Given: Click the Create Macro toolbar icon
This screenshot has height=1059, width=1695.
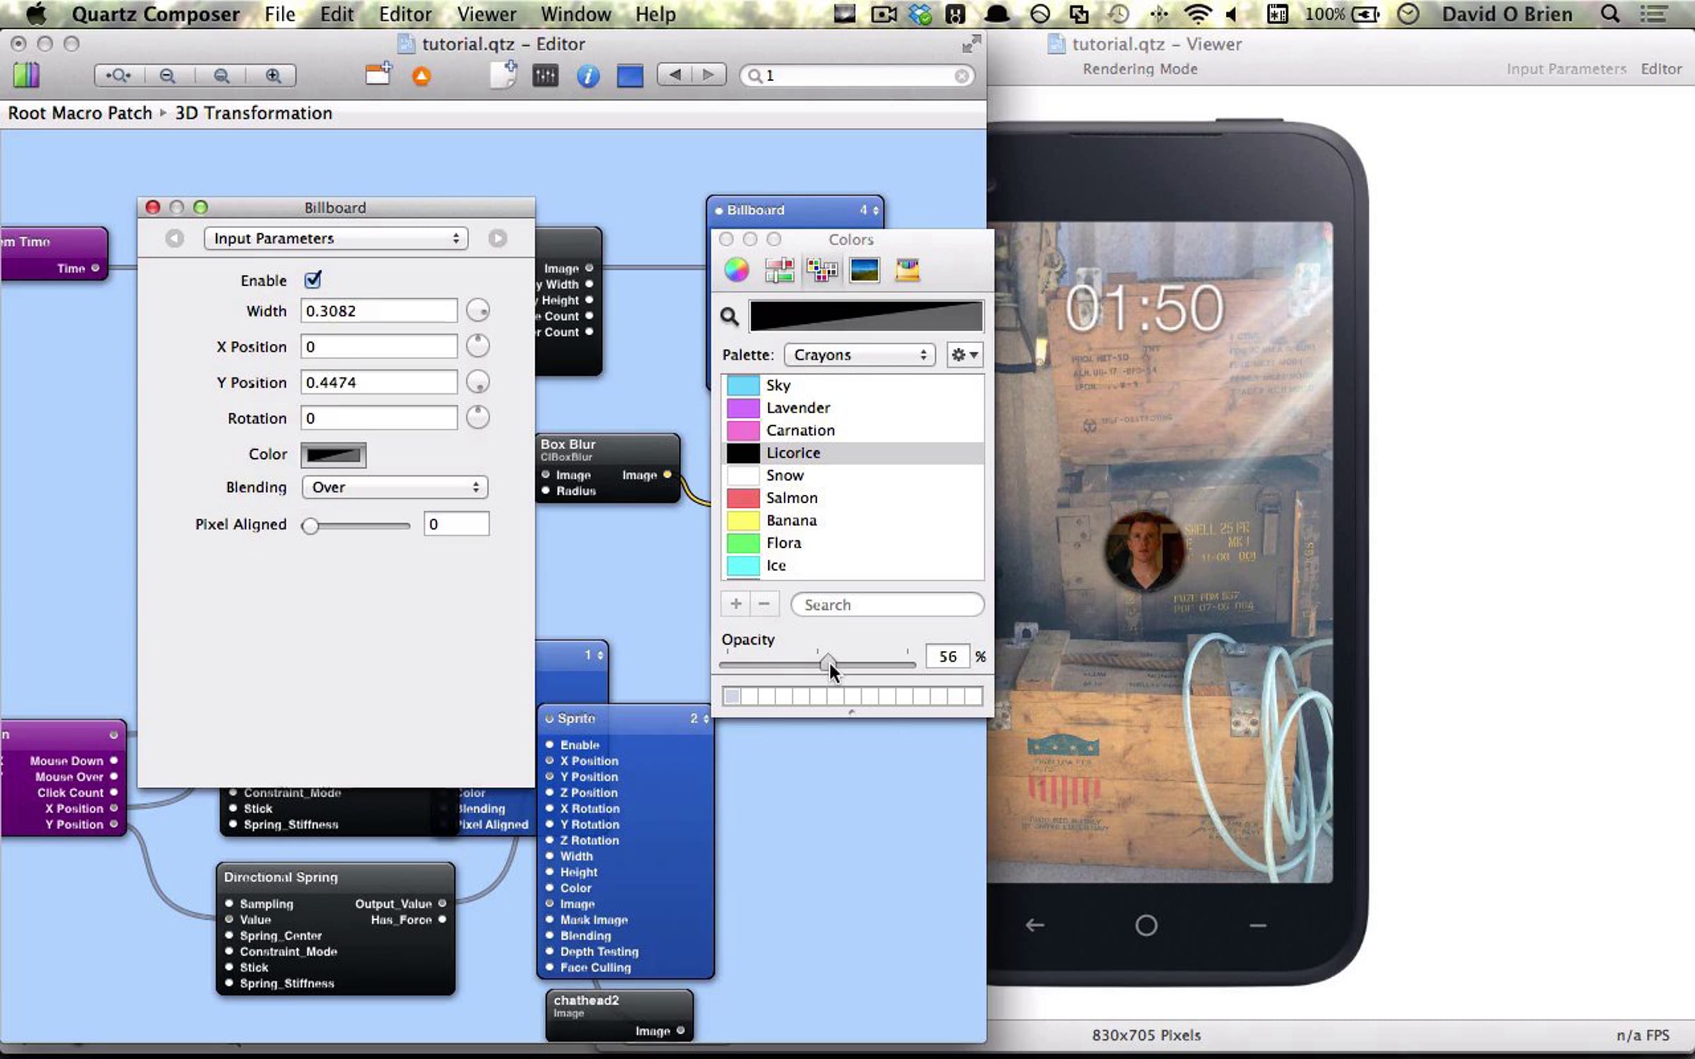Looking at the screenshot, I should [379, 74].
